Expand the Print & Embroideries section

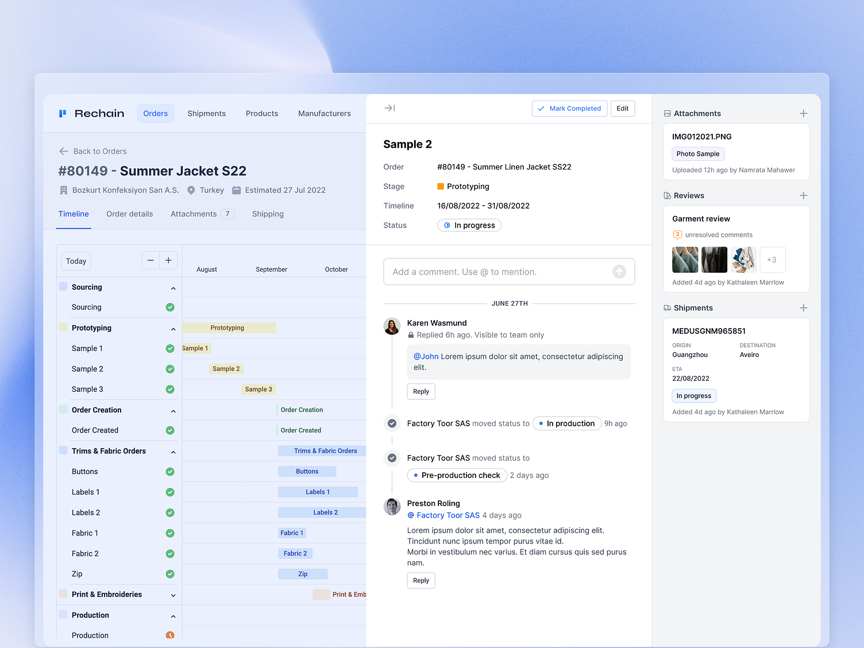[x=173, y=595]
